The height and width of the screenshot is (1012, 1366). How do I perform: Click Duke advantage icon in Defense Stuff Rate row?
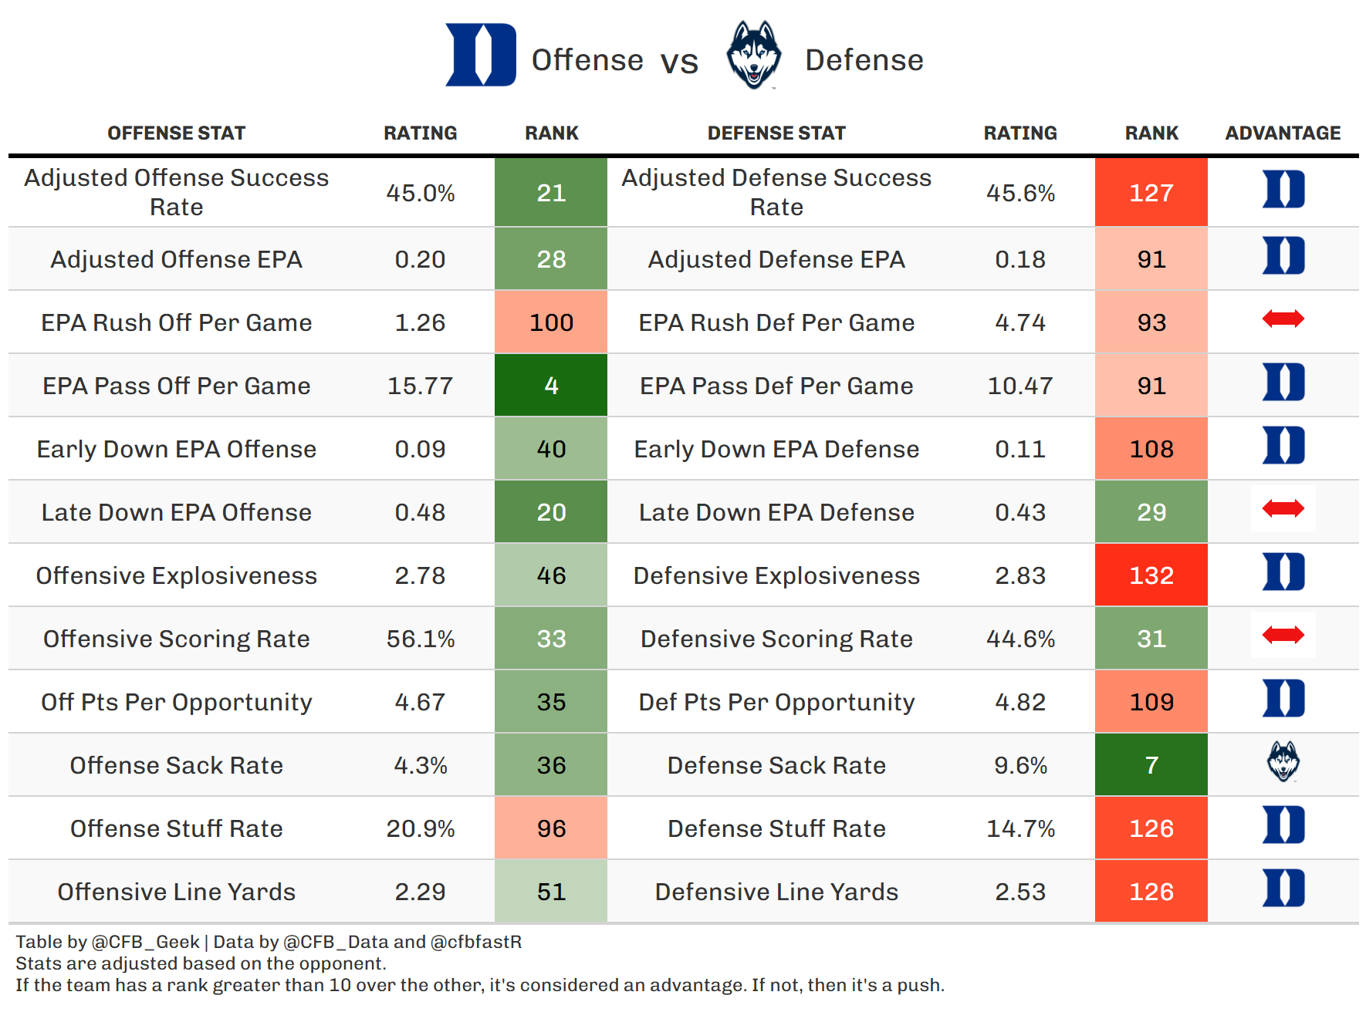1283,825
